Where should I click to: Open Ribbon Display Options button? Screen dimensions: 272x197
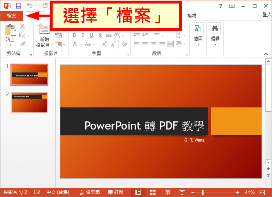tap(232, 6)
